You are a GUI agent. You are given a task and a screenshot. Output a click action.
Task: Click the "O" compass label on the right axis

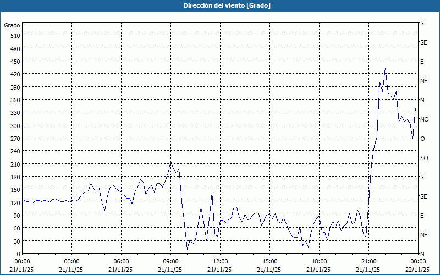[422, 139]
